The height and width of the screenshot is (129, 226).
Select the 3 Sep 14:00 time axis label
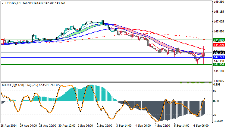pos(124,126)
